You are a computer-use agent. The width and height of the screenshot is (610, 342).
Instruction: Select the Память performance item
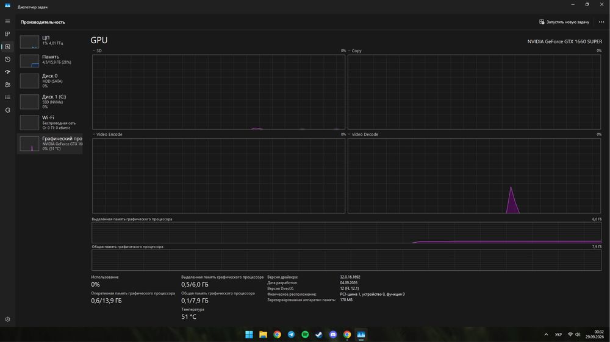coord(50,61)
